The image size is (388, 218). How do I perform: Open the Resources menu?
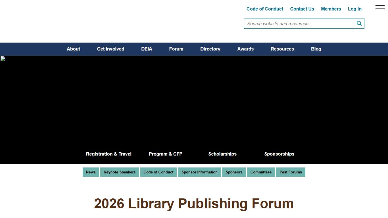(x=282, y=49)
